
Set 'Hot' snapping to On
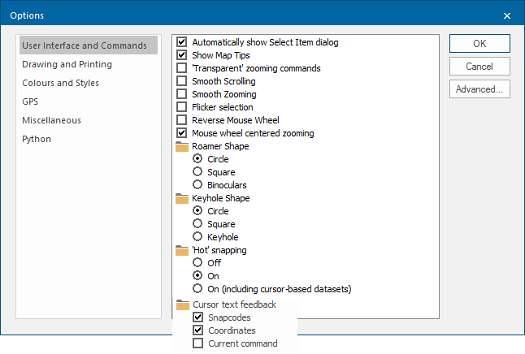(x=197, y=276)
